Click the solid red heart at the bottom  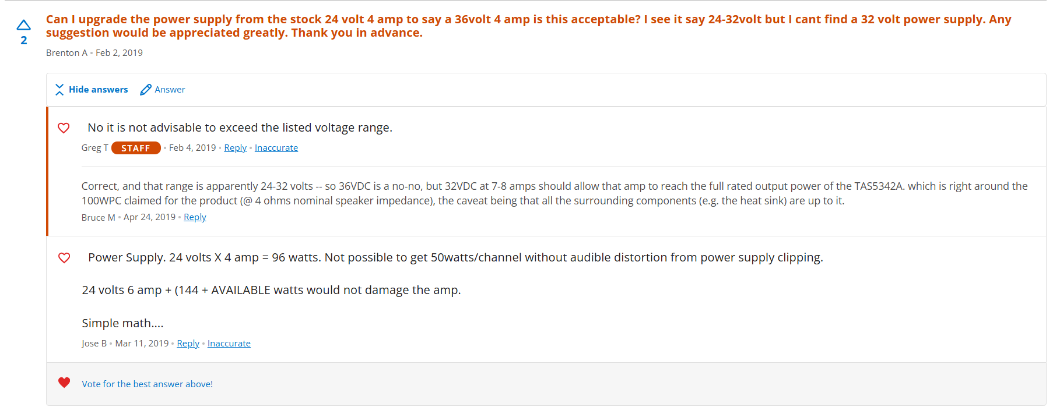click(64, 383)
